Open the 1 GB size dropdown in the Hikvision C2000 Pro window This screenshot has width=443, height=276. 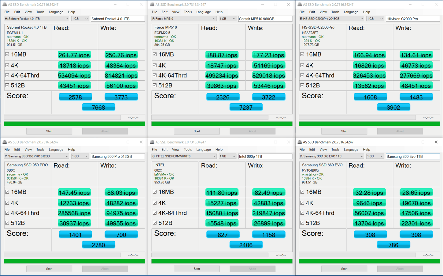(x=375, y=19)
